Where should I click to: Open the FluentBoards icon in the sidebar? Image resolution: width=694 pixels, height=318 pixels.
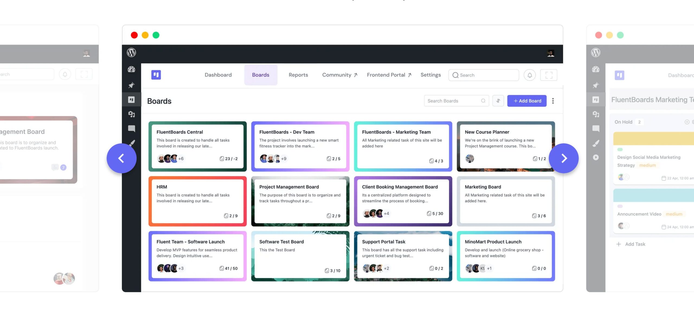[x=132, y=99]
